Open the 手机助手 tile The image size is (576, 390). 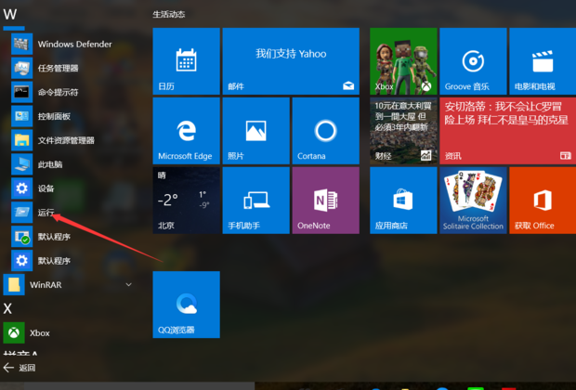tap(255, 200)
